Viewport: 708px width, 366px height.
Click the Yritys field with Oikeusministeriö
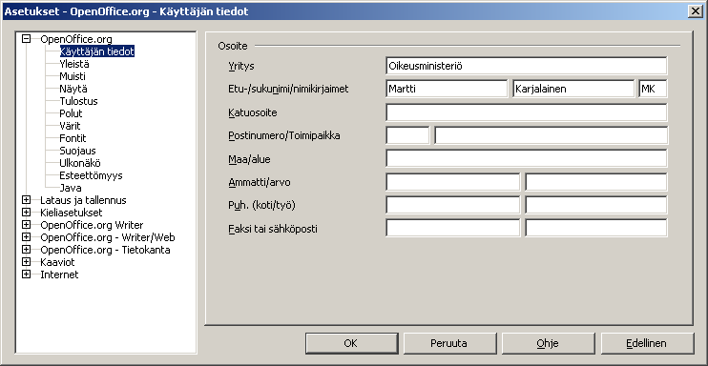click(527, 66)
